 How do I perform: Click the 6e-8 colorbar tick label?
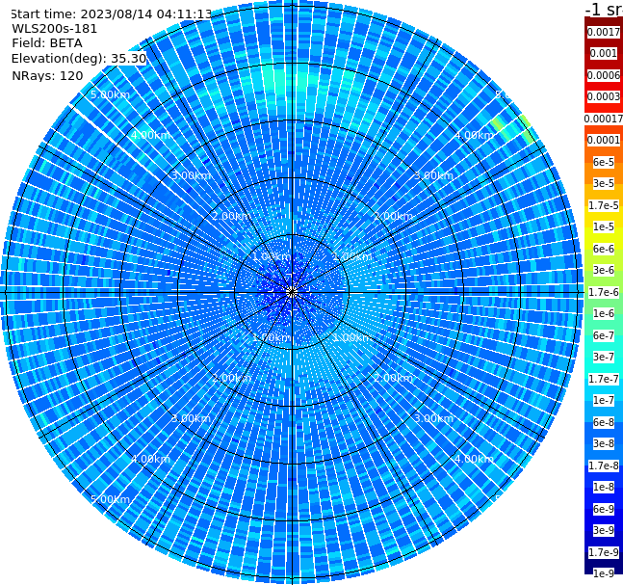tap(603, 422)
